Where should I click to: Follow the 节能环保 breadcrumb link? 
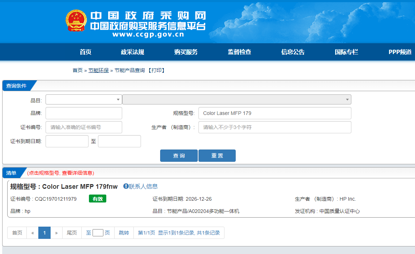coord(98,70)
